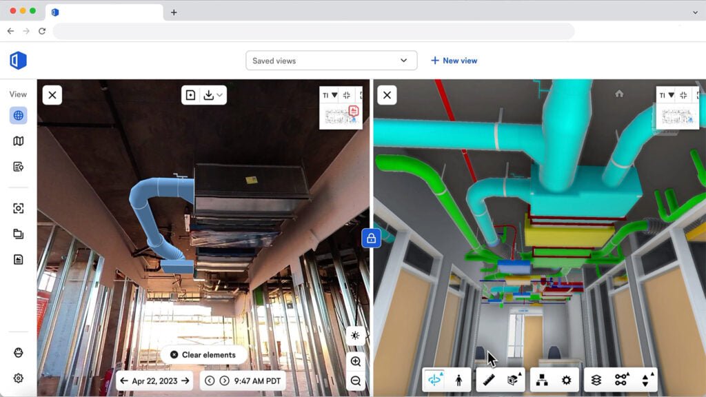Click the Clear elements button
The height and width of the screenshot is (397, 706).
[x=204, y=354]
